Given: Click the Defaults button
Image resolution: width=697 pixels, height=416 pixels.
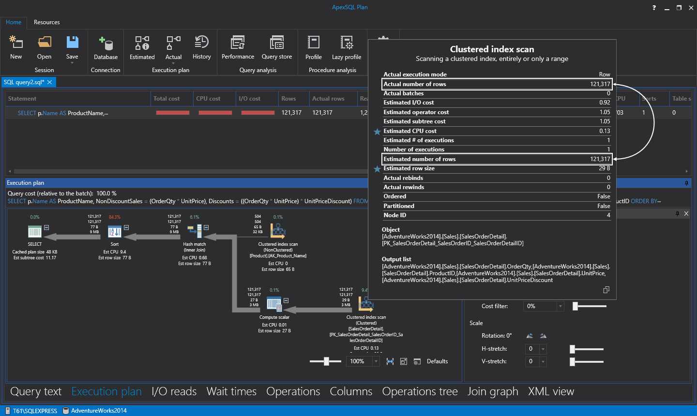Looking at the screenshot, I should [437, 361].
